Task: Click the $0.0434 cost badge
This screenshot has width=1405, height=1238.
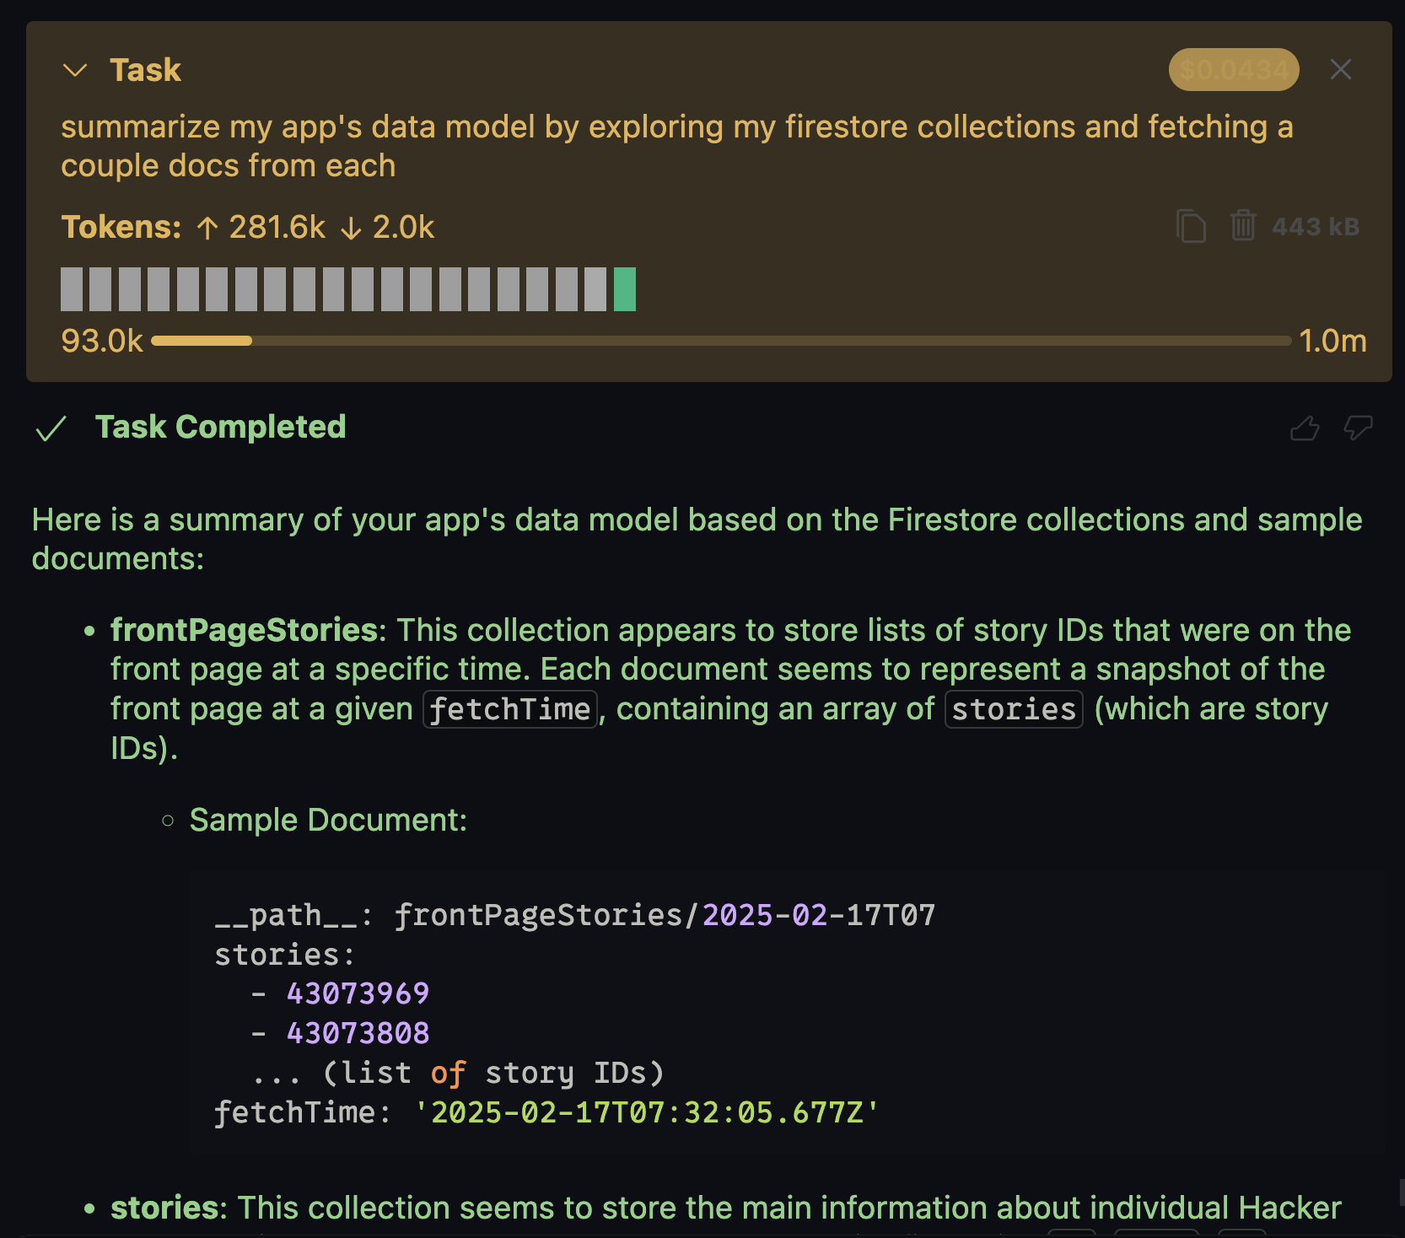Action: point(1233,69)
